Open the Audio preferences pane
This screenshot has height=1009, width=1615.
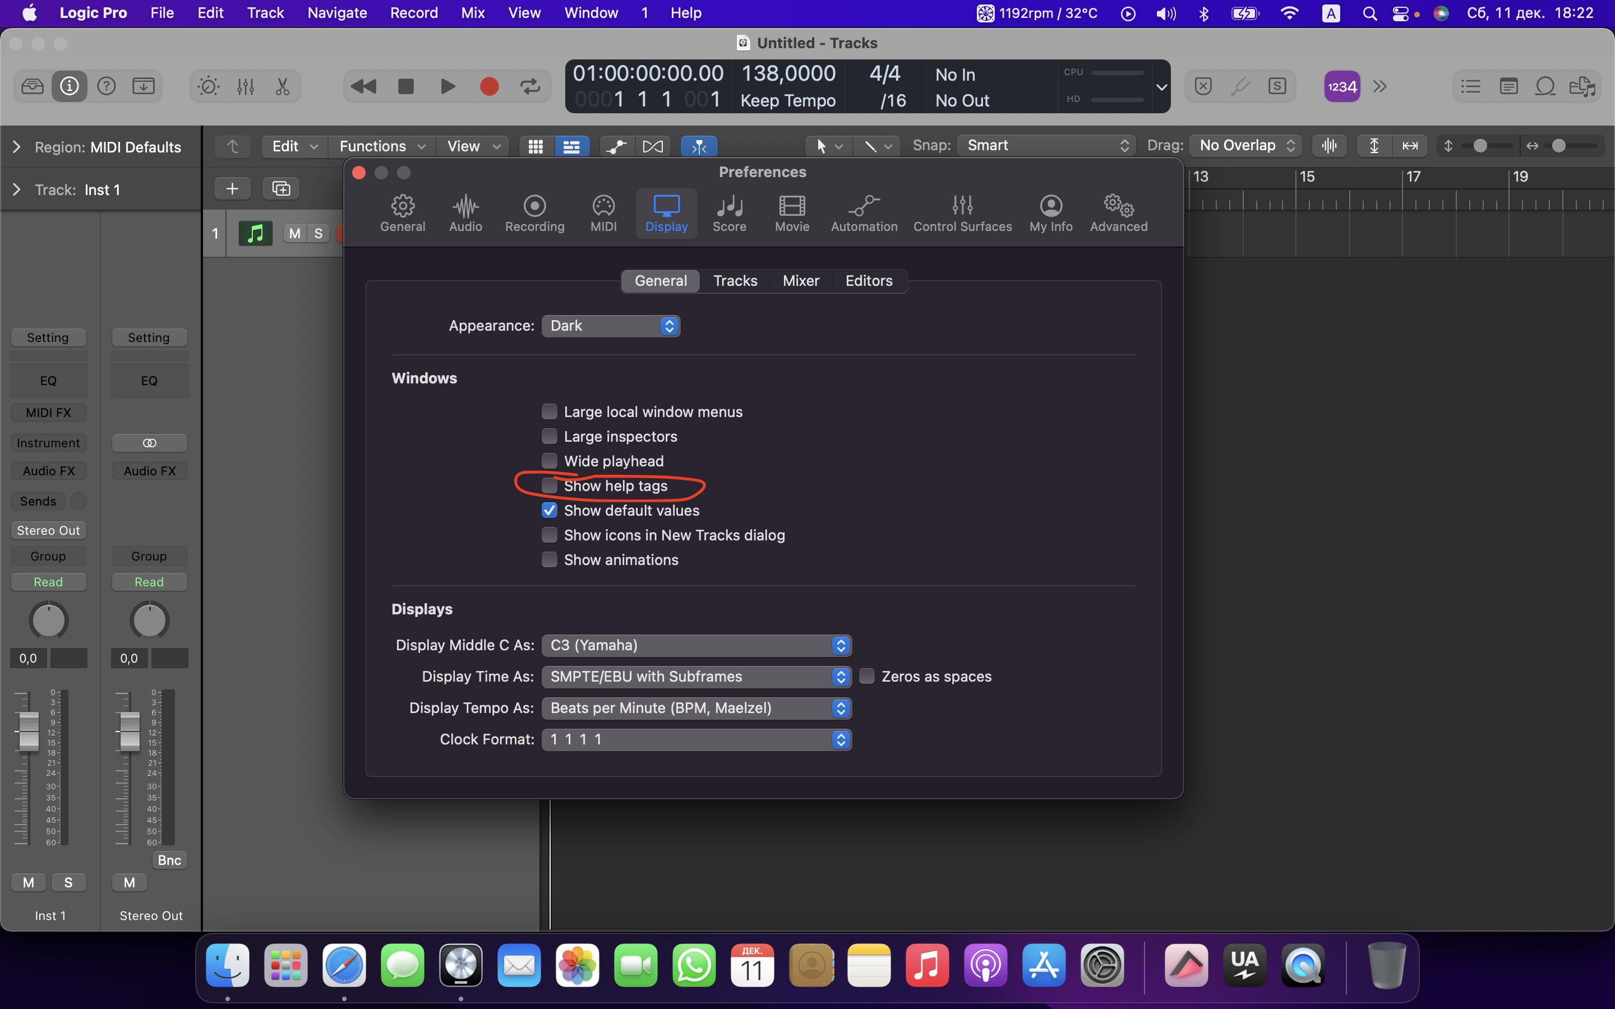[465, 213]
